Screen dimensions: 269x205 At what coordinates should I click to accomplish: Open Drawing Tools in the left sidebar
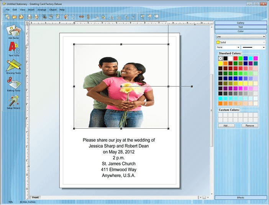(x=13, y=67)
